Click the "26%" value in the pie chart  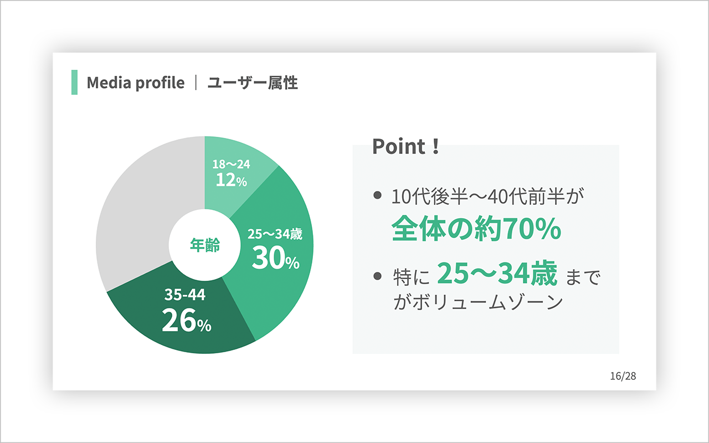click(186, 322)
